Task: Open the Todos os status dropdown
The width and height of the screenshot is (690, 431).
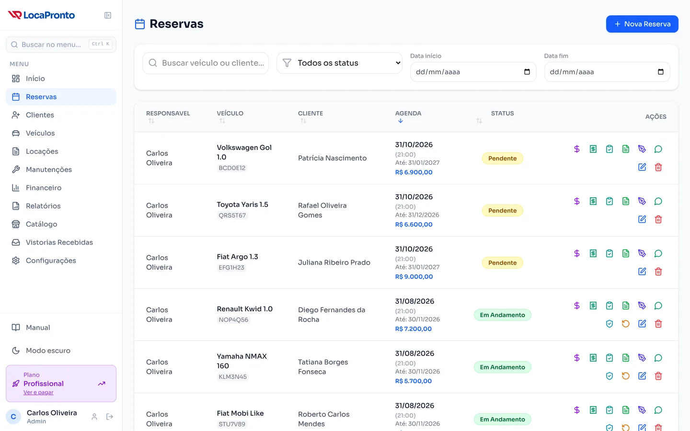Action: (x=339, y=63)
